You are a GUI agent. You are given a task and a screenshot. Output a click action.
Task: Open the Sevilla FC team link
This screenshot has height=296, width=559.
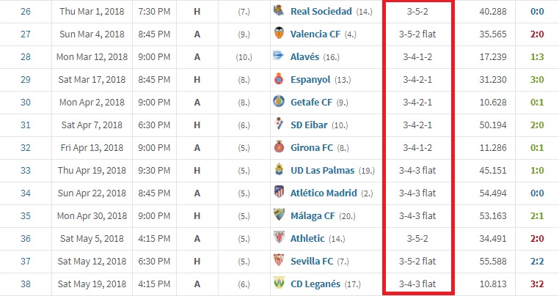coord(312,261)
